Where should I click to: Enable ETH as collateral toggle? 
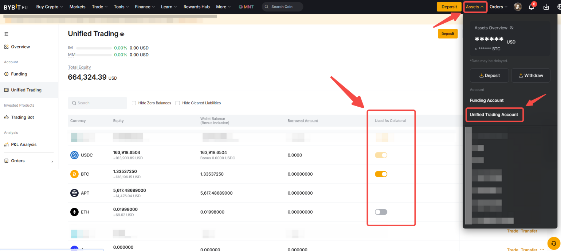coord(381,212)
